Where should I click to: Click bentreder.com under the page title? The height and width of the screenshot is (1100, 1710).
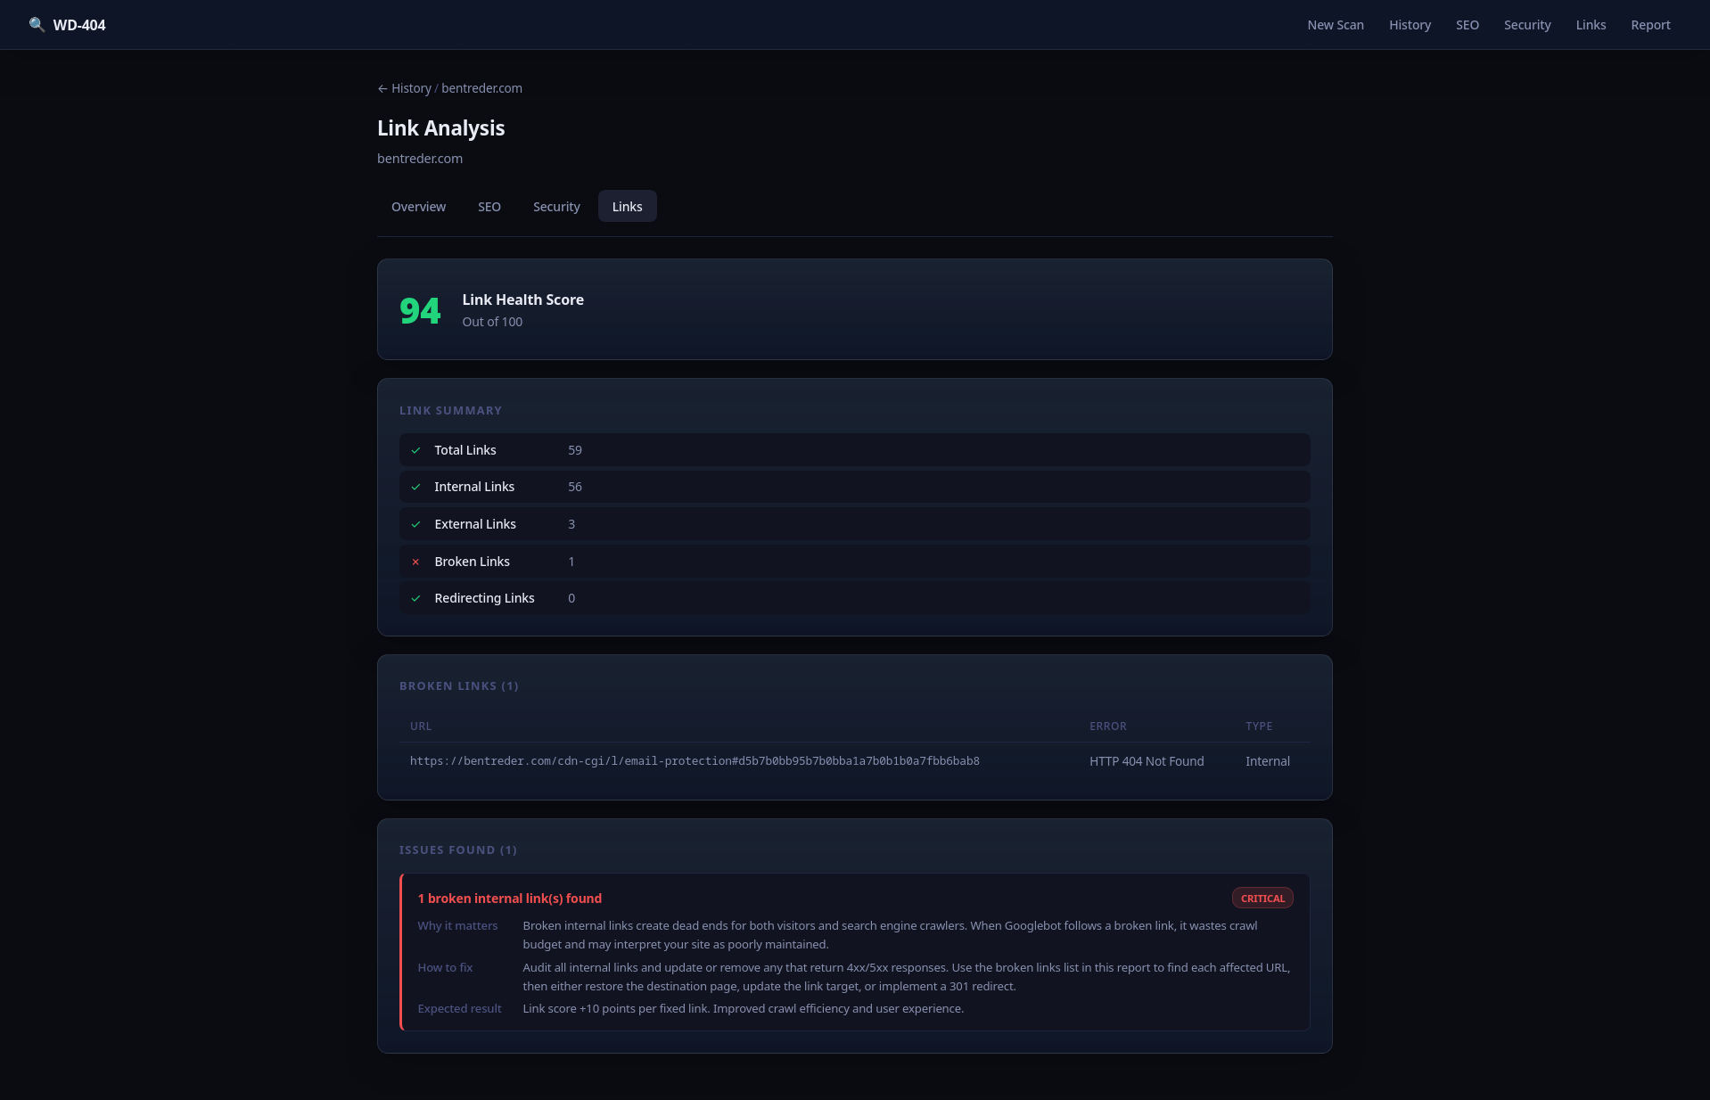419,159
